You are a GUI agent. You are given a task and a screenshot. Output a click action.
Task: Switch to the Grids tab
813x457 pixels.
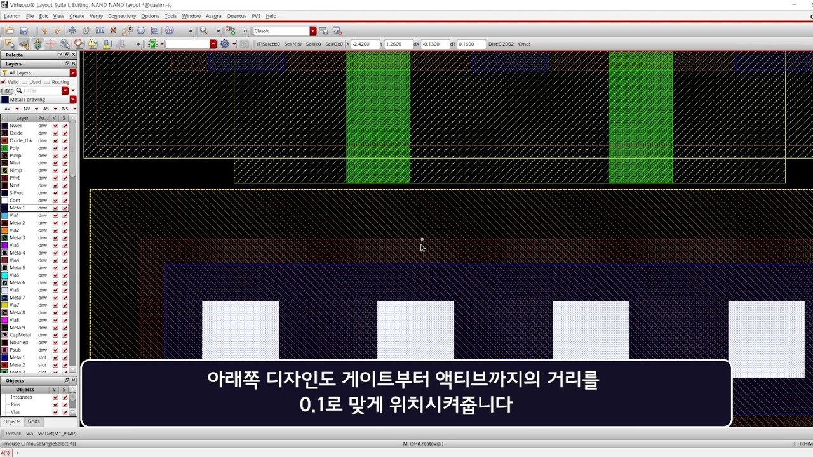click(34, 421)
